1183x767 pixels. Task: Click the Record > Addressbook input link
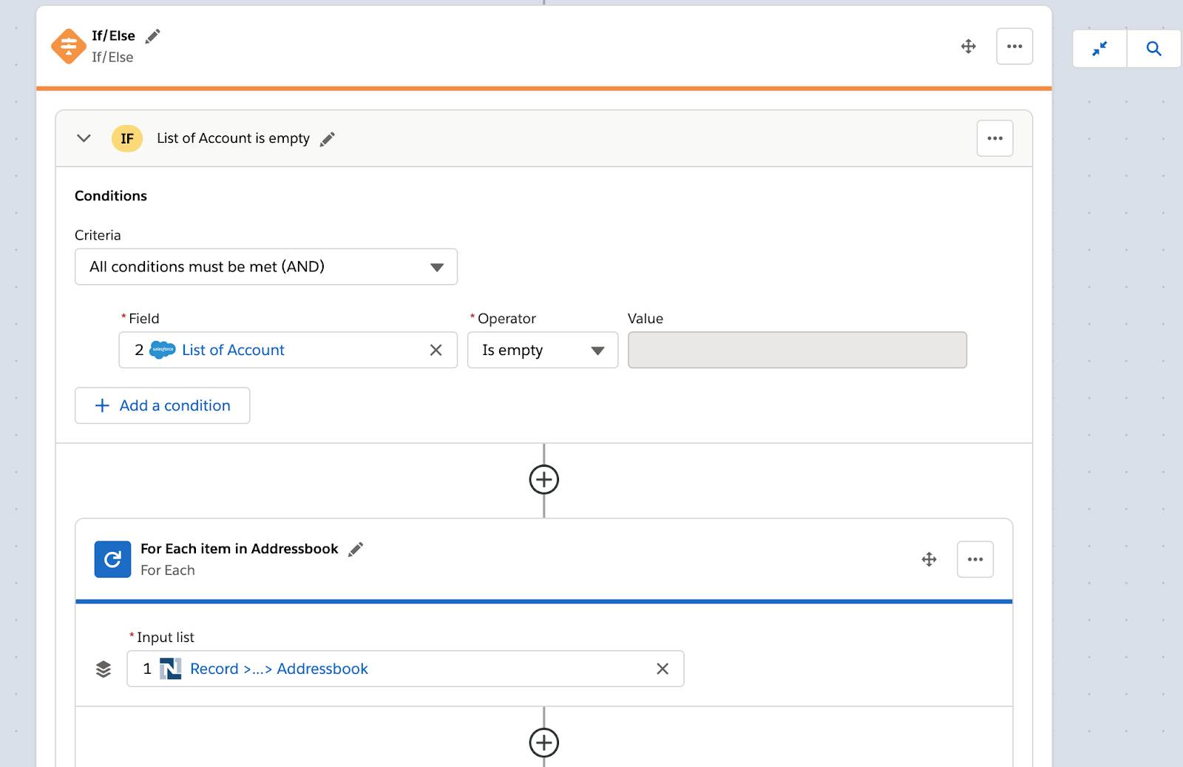(279, 669)
